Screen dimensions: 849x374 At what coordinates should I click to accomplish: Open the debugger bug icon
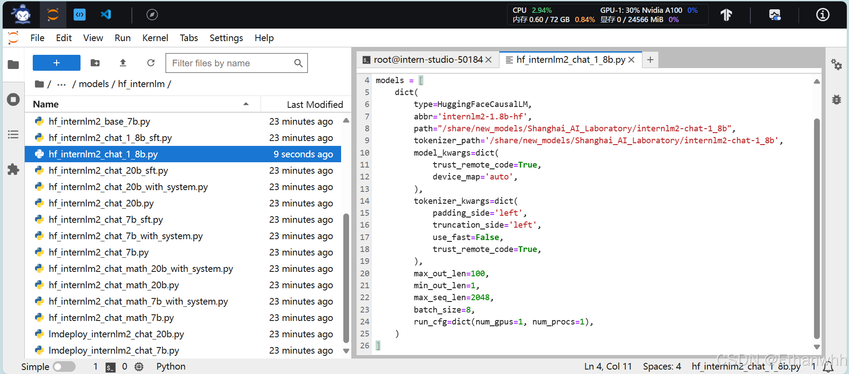836,99
